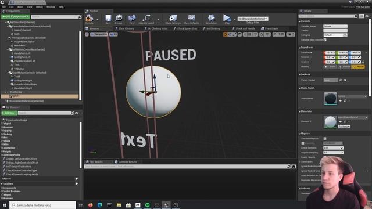Image resolution: width=372 pixels, height=209 pixels.
Task: Open the Compile options dropdown arrow
Action: (x=97, y=19)
